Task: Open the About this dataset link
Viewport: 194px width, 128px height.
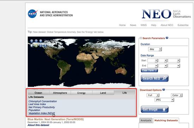Action: click(38, 125)
